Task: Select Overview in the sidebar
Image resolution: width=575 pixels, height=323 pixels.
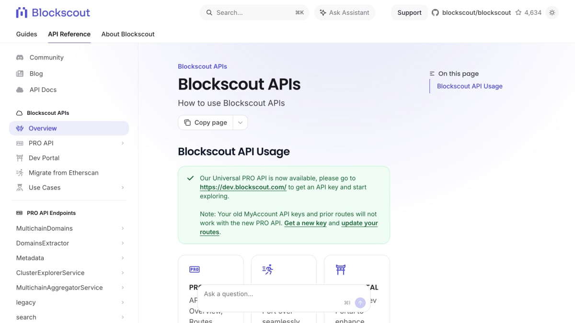Action: point(69,128)
